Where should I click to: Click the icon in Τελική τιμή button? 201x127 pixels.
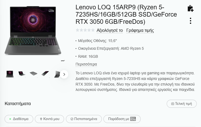(x=173, y=104)
